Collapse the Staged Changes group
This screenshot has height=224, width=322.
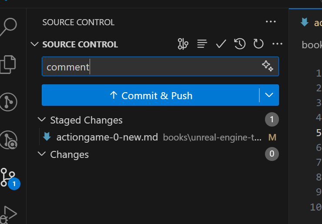tap(42, 120)
